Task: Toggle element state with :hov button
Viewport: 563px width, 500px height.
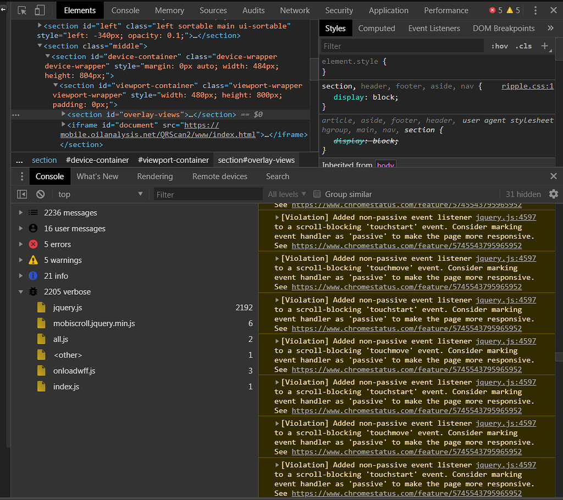Action: [499, 46]
